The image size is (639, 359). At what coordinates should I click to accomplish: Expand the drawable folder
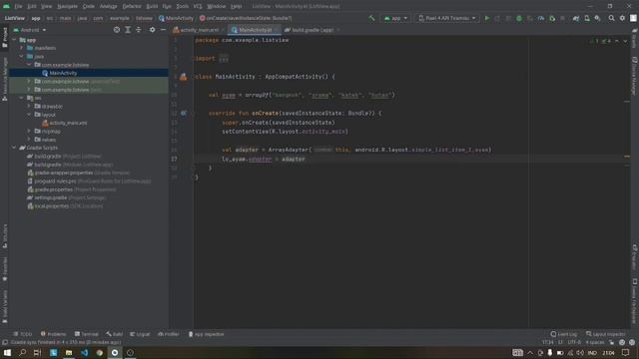[x=29, y=107]
